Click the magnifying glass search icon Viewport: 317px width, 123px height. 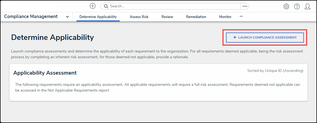point(105,6)
